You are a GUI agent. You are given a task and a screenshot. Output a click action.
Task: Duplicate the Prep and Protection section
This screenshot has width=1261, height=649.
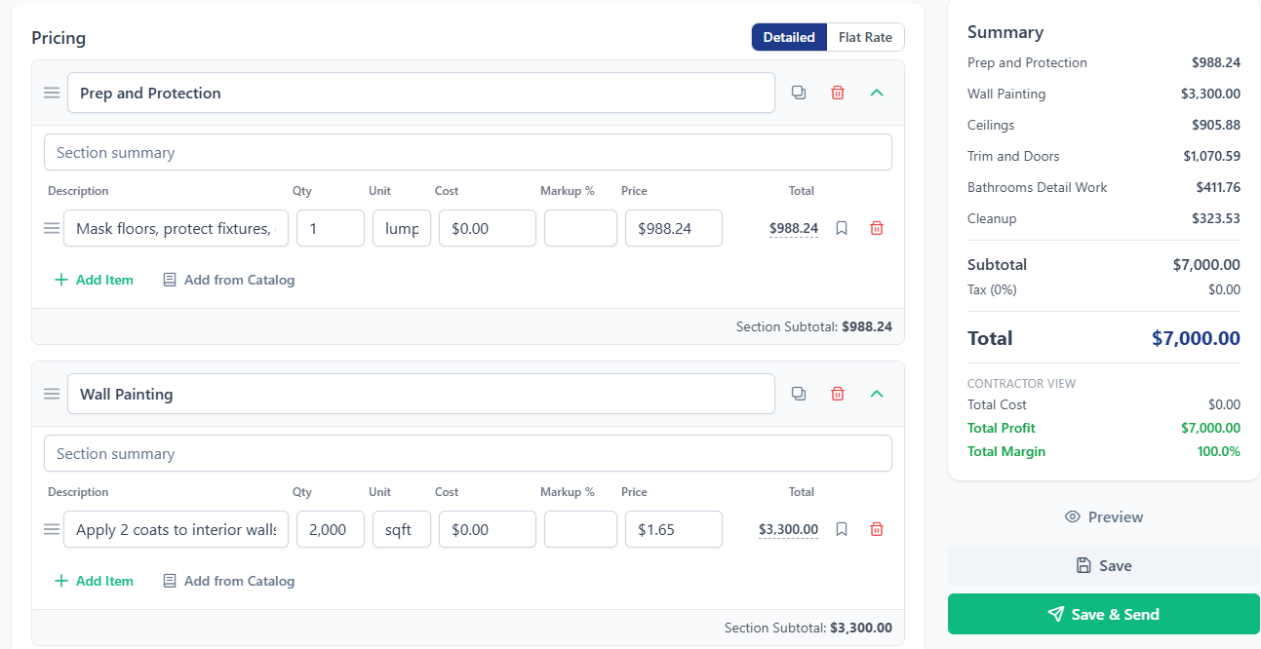pos(799,93)
